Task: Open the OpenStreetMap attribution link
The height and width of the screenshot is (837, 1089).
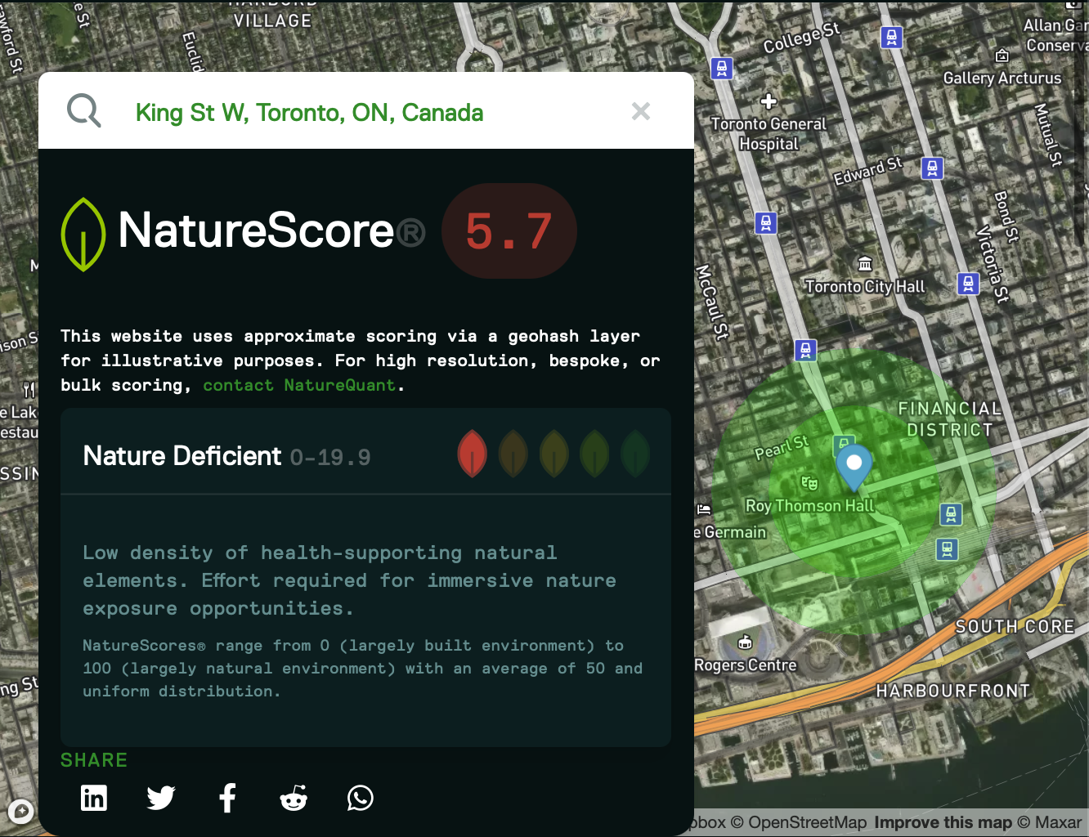Action: click(799, 822)
